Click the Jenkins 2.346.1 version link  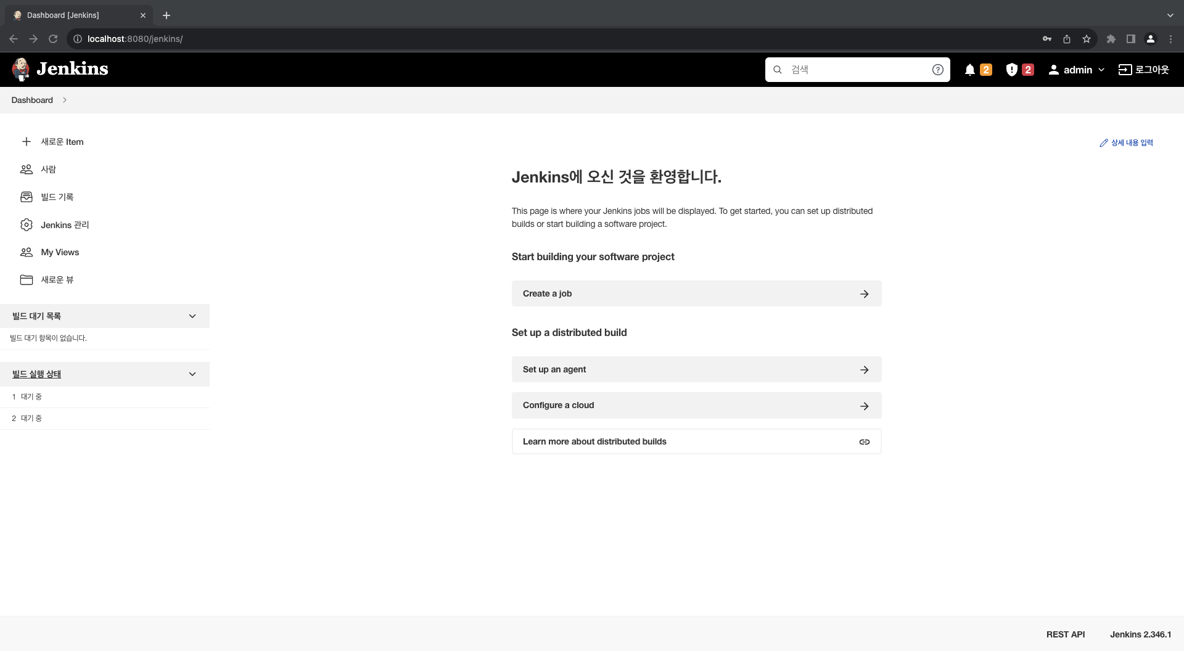pyautogui.click(x=1141, y=634)
